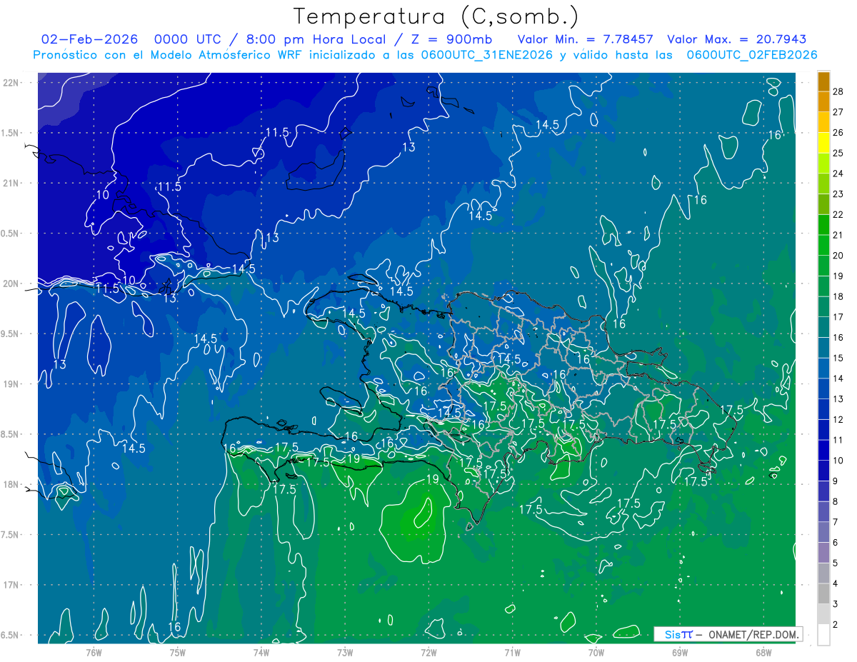Click the '76W' longitude label
Screen dimensions: 857x662
point(94,653)
